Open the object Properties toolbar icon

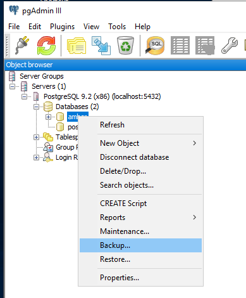[x=77, y=46]
